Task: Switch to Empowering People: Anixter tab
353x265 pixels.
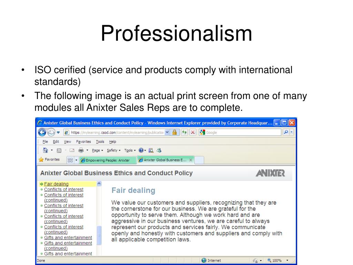Action: click(108, 160)
